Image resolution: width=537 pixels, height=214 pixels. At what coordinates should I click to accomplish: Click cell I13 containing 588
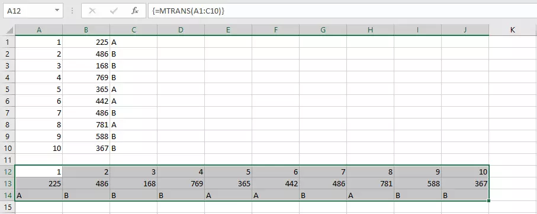[x=417, y=184]
